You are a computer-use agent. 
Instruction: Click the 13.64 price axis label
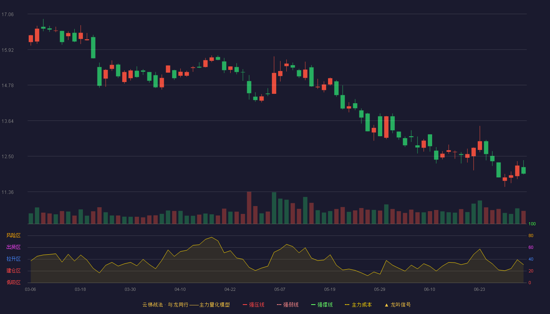point(7,121)
